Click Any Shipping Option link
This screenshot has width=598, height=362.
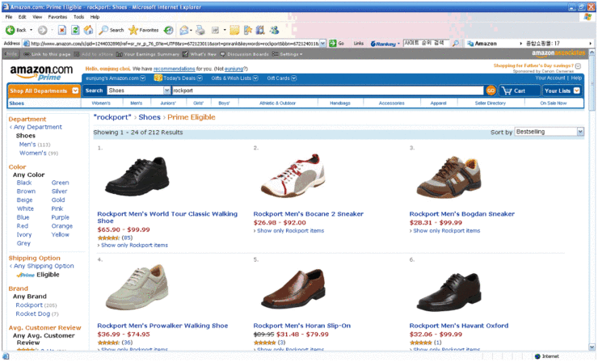coord(44,266)
